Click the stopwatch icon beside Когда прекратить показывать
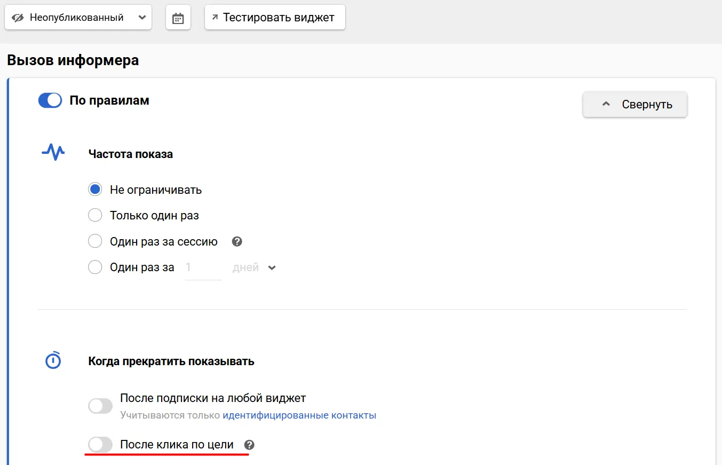 [x=53, y=360]
